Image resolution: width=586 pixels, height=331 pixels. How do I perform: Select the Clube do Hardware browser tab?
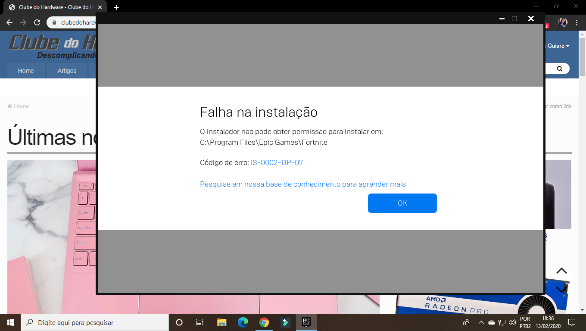click(55, 7)
